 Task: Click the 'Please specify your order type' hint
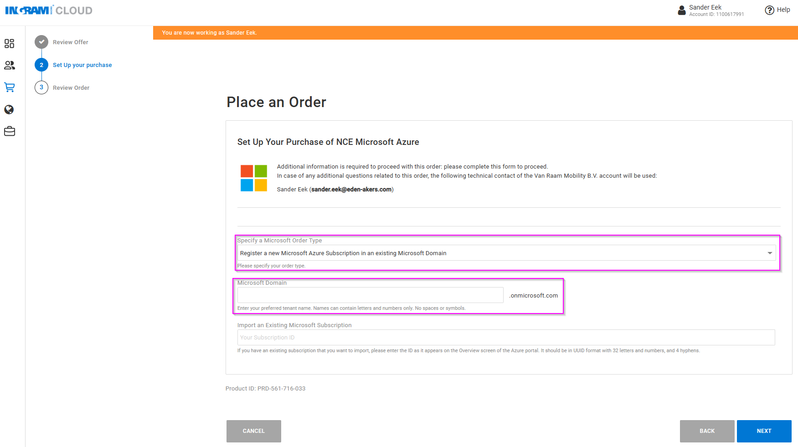point(272,266)
